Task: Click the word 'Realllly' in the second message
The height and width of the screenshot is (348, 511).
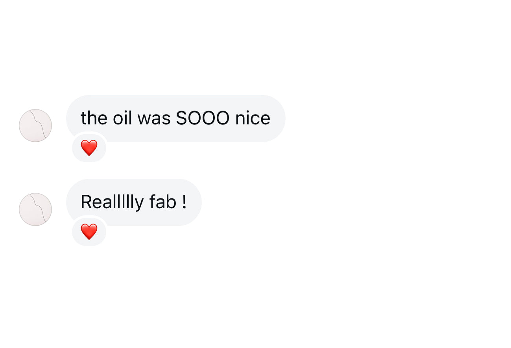Action: pyautogui.click(x=112, y=203)
